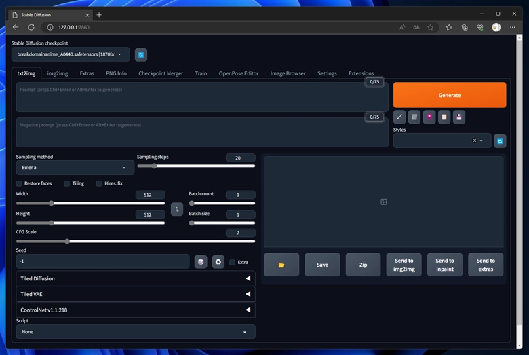The height and width of the screenshot is (355, 529).
Task: Open Read aloud icon in address bar
Action: pyautogui.click(x=402, y=27)
